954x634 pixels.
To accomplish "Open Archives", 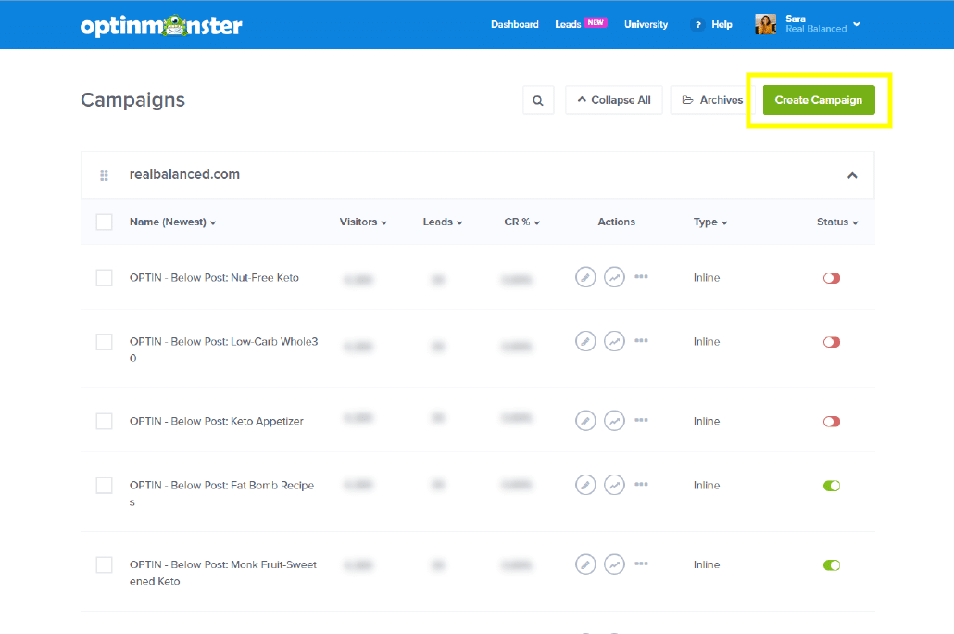I will coord(712,100).
